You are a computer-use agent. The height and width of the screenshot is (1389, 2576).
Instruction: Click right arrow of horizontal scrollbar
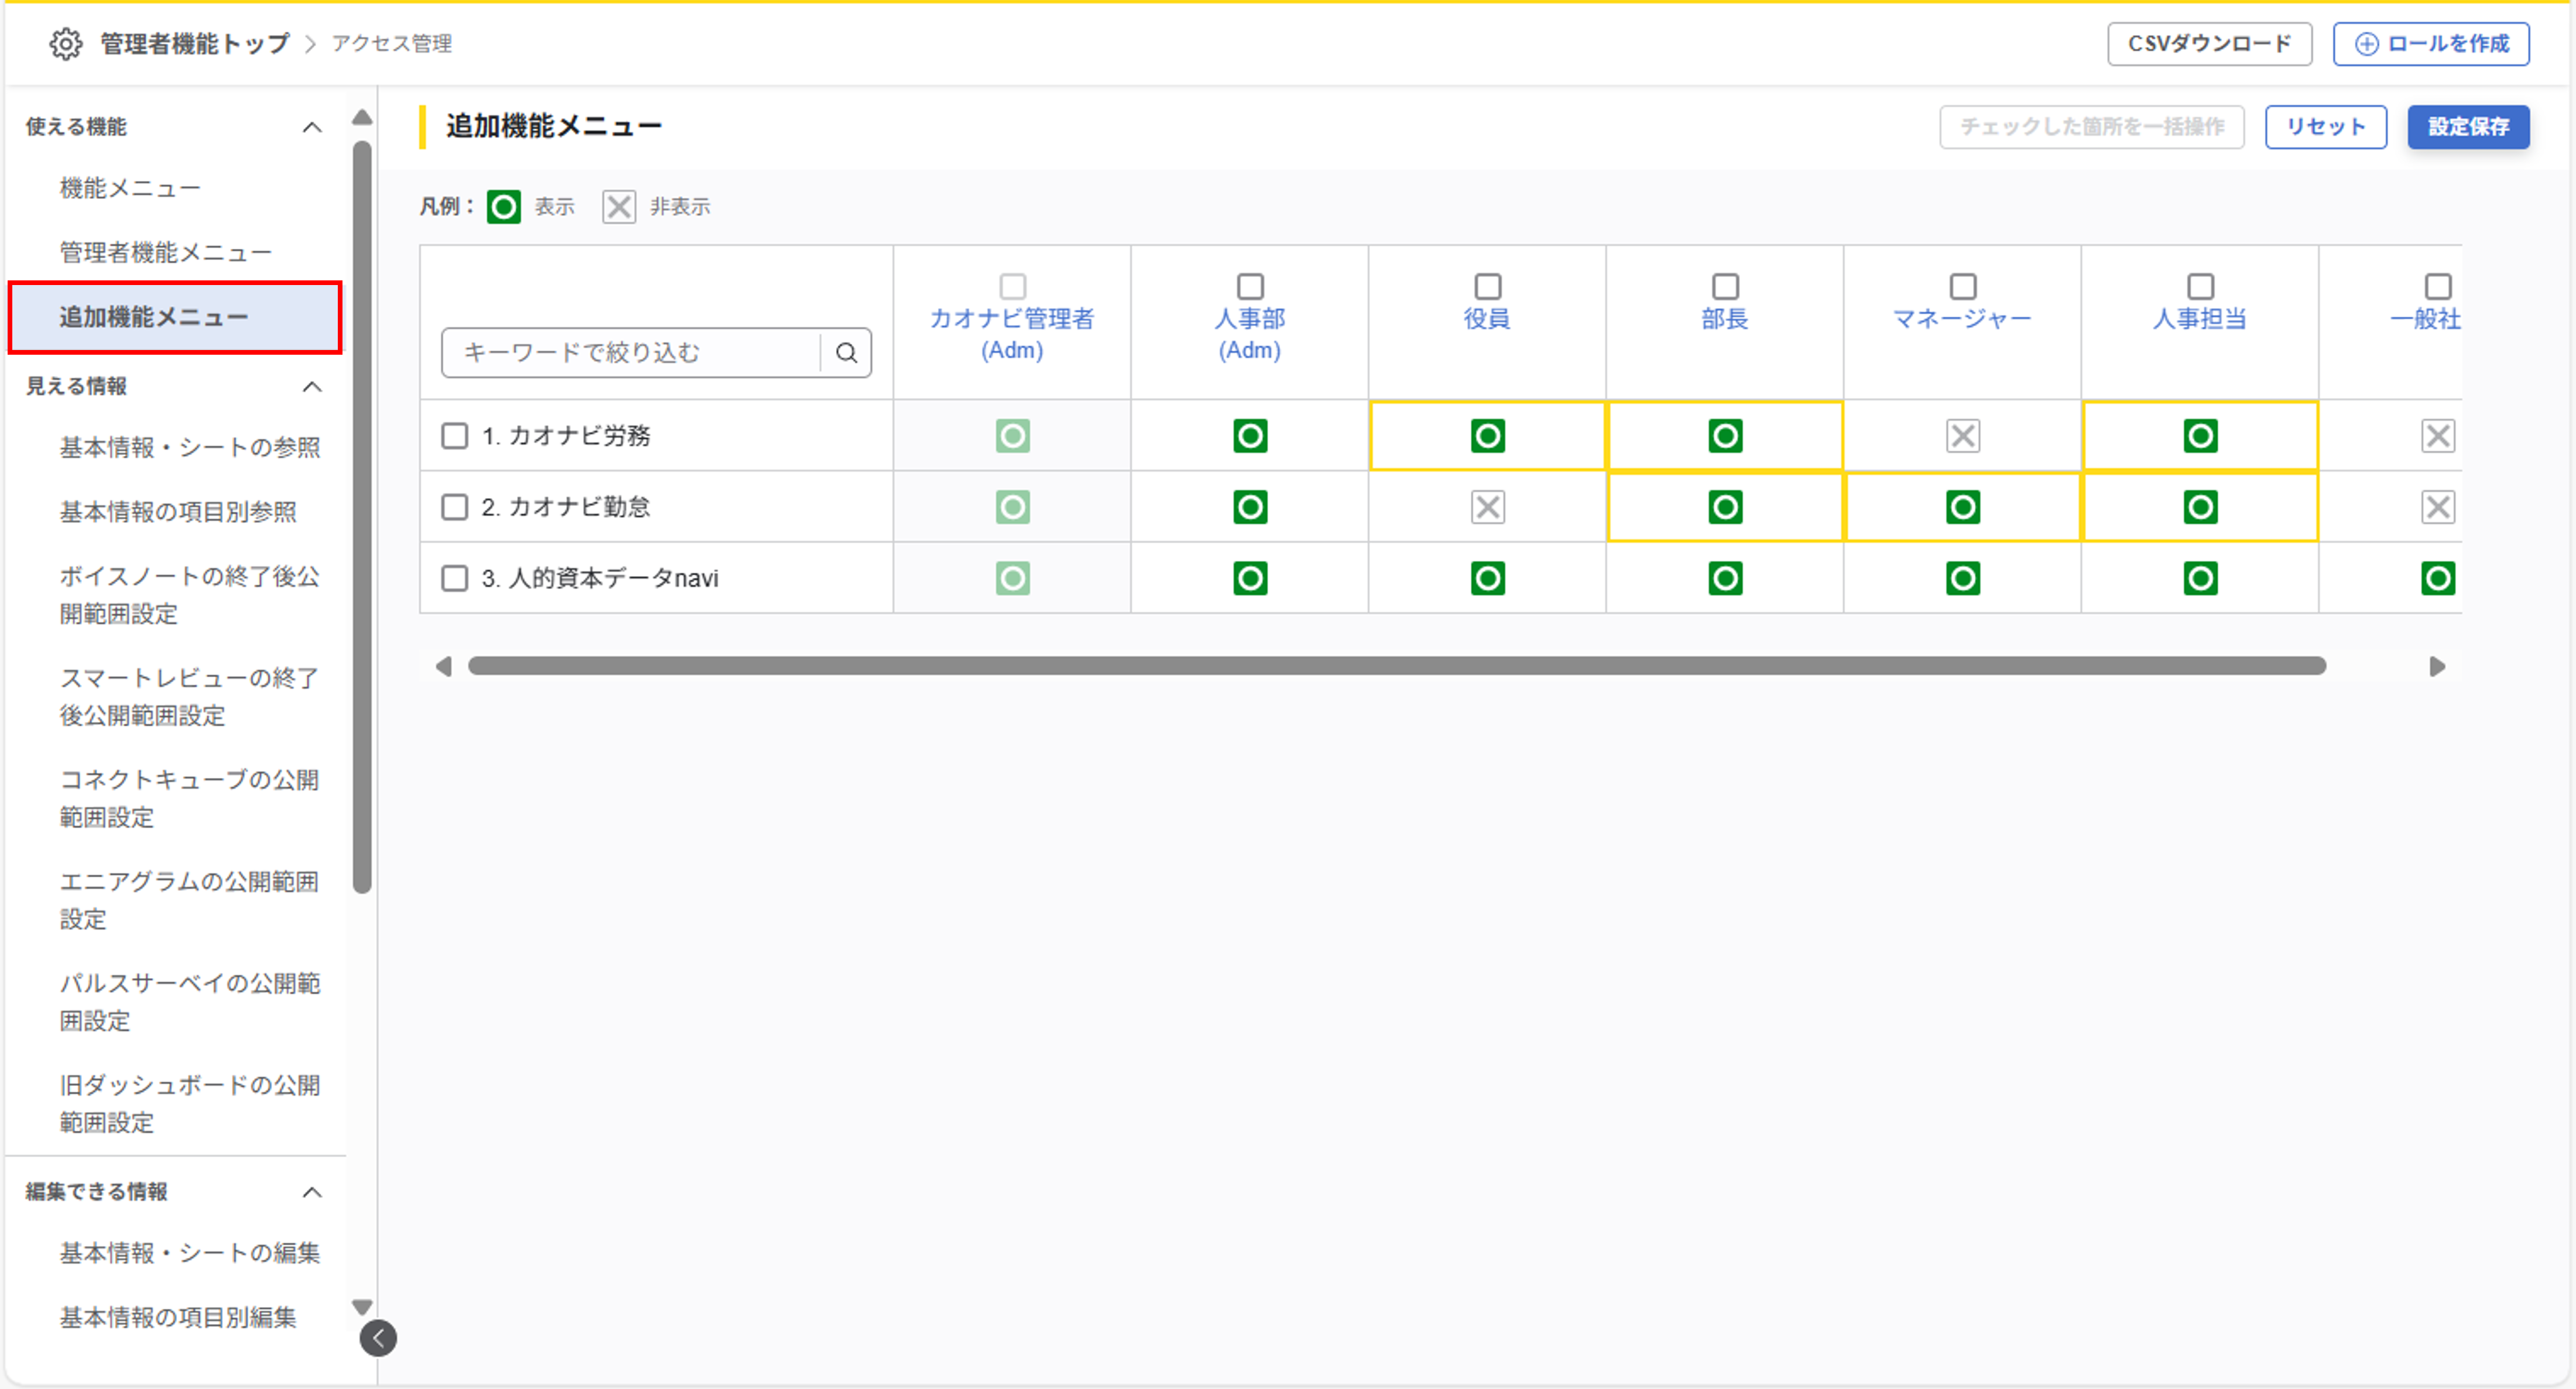(2437, 666)
